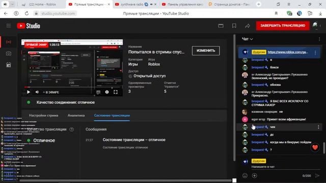The height and width of the screenshot is (183, 326).
Task: Click the bookmark icon in Studio header
Action: (234, 26)
